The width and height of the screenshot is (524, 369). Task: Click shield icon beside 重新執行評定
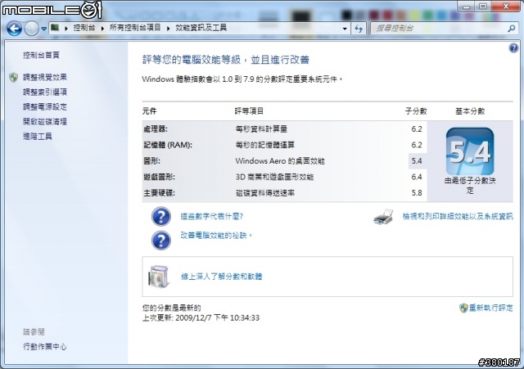tap(463, 308)
